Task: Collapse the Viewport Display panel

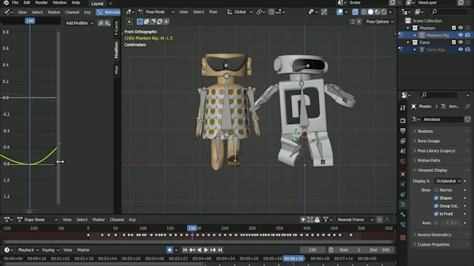Action: 441,171
